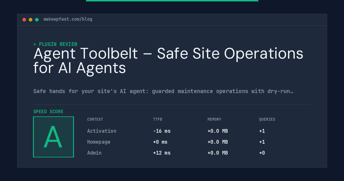Click the 'Safe hands for your site's AI agent' description
The height and width of the screenshot is (181, 344).
(x=163, y=91)
